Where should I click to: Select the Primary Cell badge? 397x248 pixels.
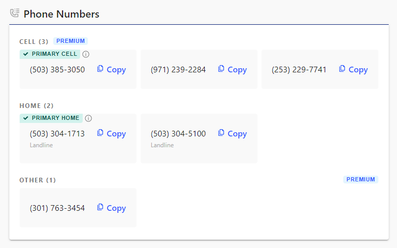pyautogui.click(x=50, y=54)
